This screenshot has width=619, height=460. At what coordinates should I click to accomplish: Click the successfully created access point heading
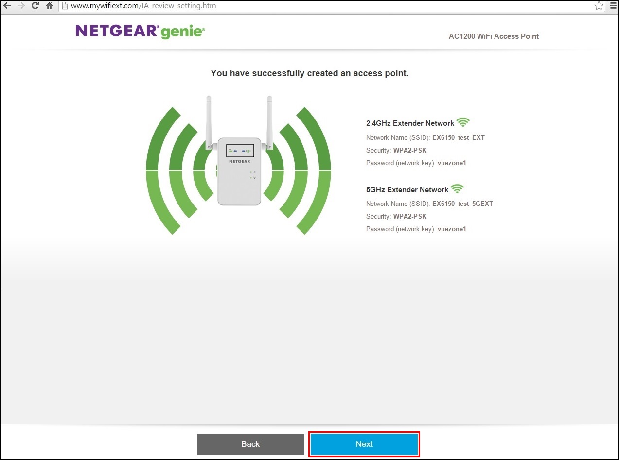point(309,73)
